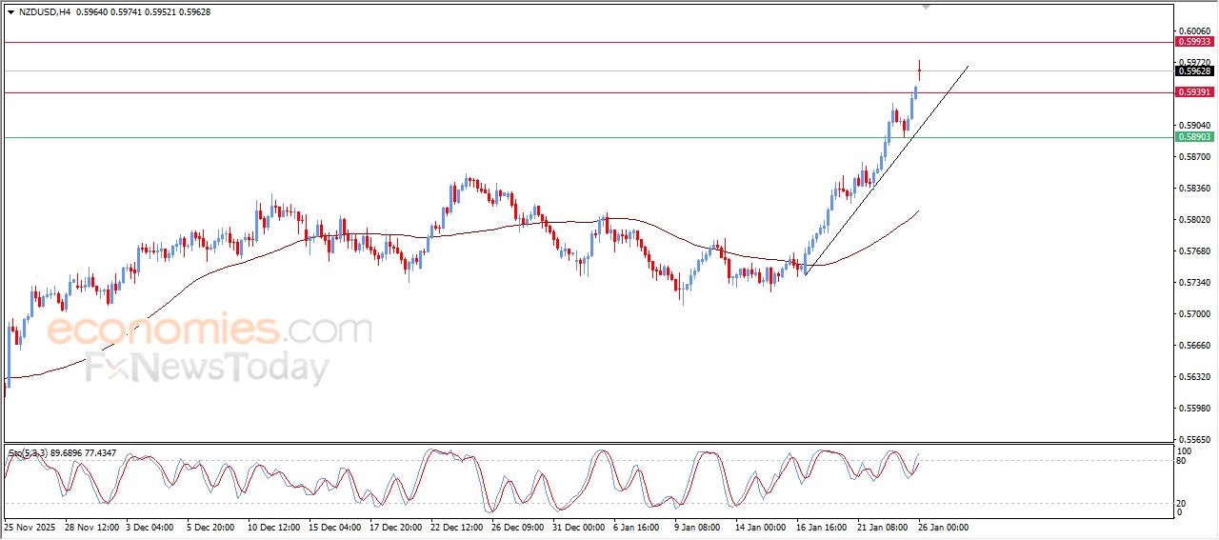Click the 0.55980 price axis value
Viewport: 1219px width, 540px height.
click(1193, 409)
